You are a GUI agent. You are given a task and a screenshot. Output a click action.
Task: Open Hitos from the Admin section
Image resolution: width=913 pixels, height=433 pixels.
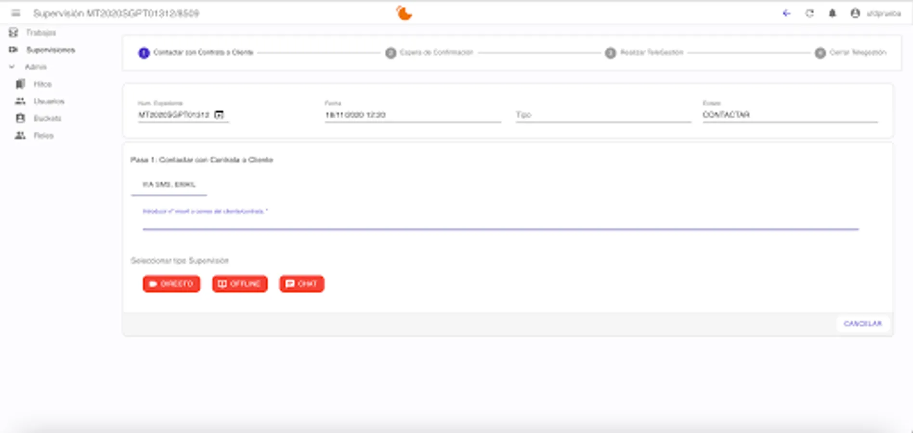(x=41, y=84)
